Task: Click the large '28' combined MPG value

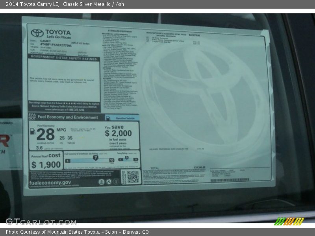Action: point(46,134)
